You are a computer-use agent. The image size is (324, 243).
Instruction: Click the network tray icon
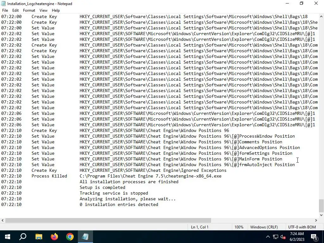tap(276, 237)
